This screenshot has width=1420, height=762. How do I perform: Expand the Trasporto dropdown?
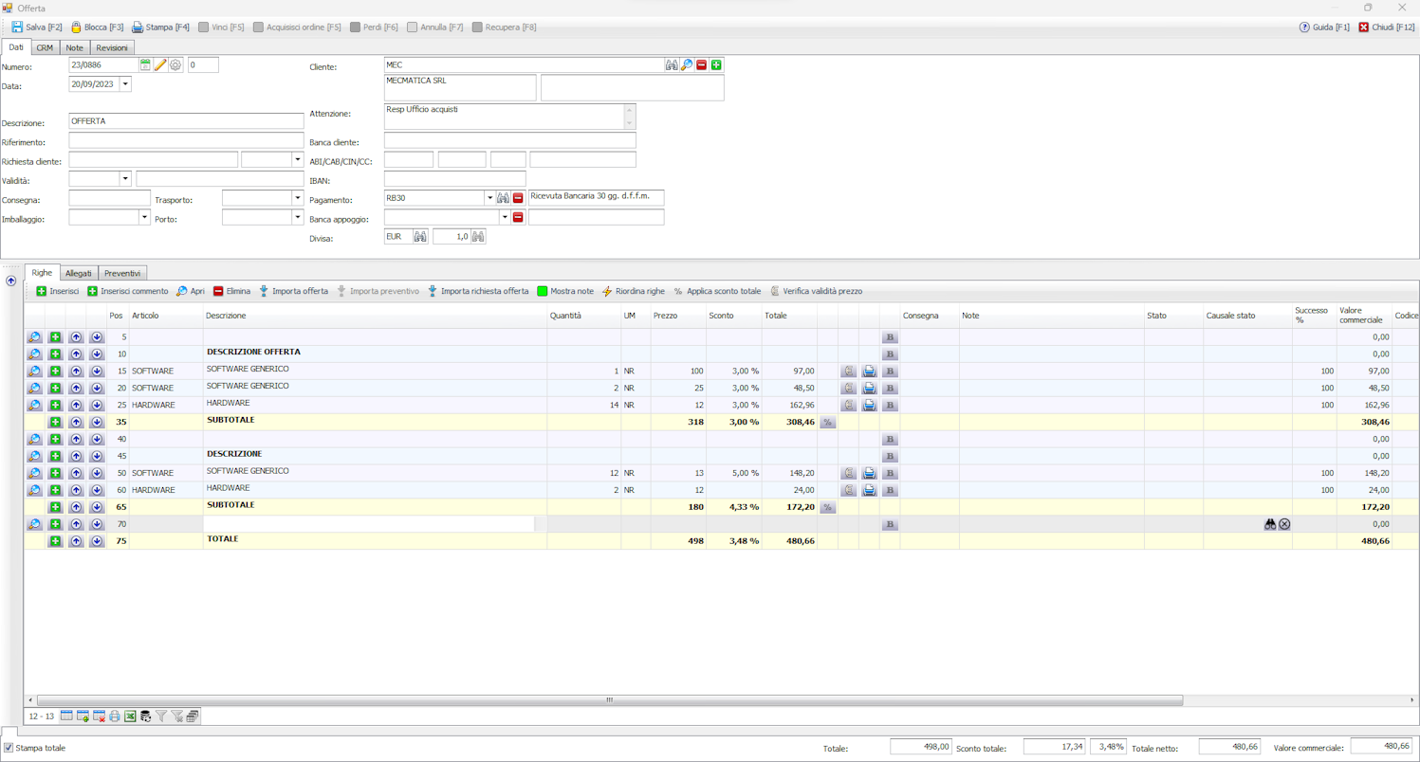pos(297,198)
